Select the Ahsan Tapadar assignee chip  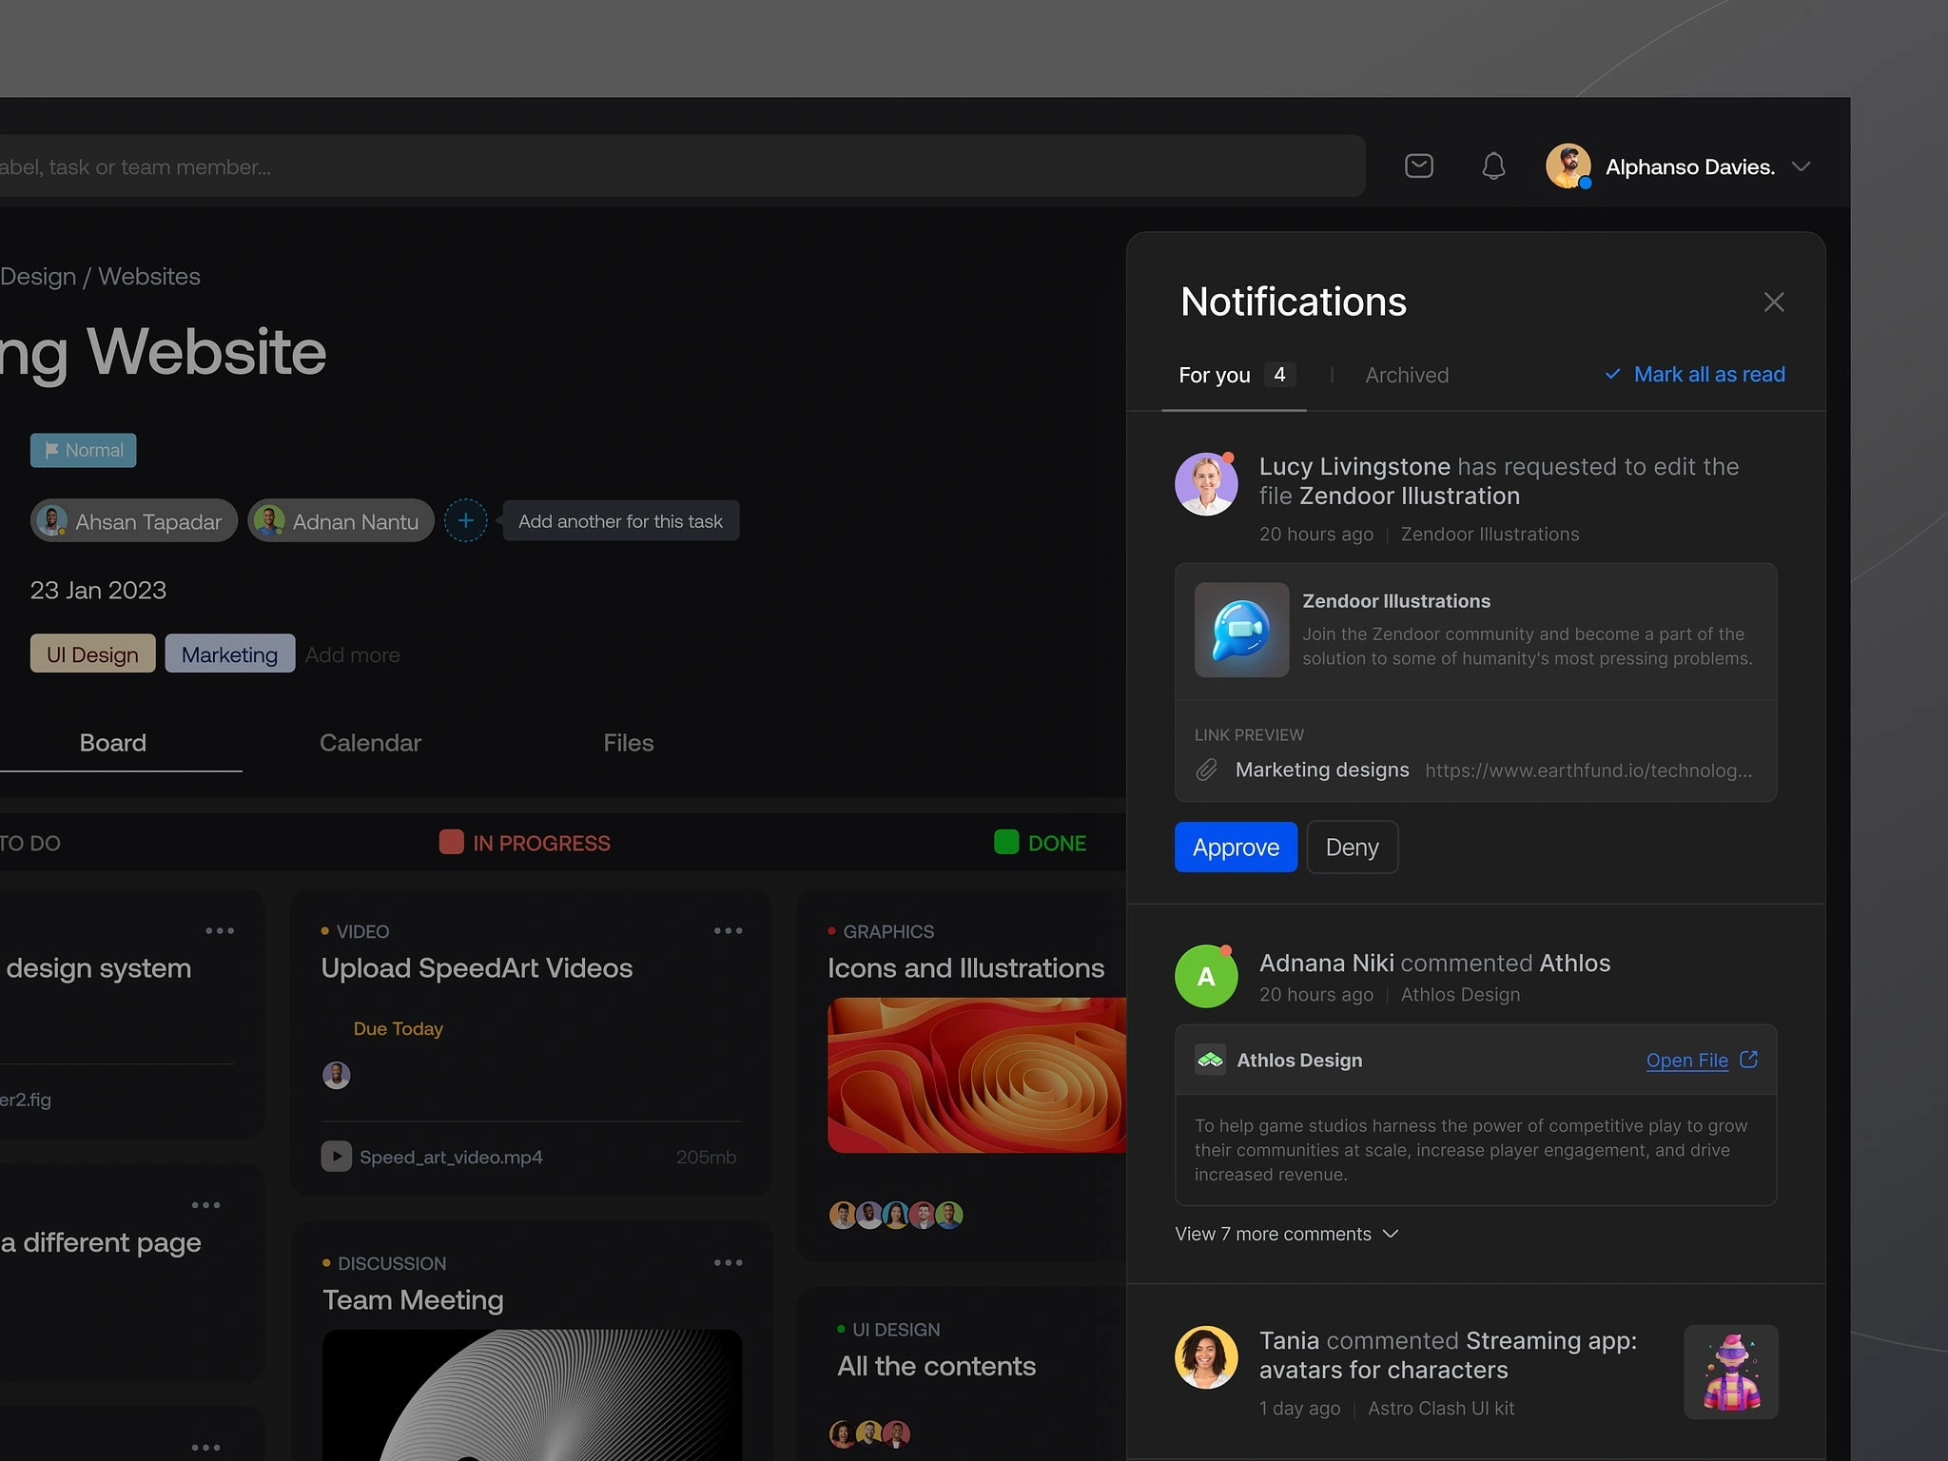coord(134,521)
